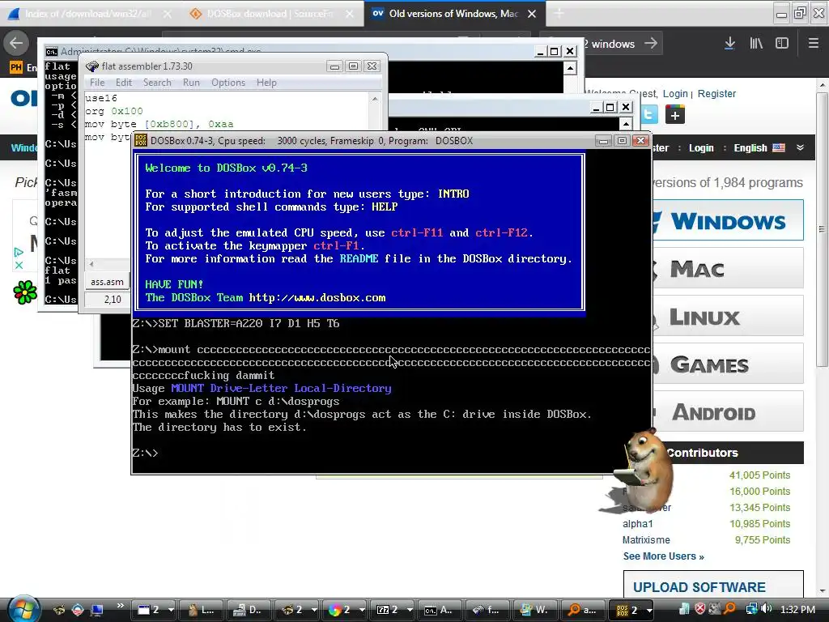Open a new browser tab with plus button
This screenshot has height=622, width=829.
pos(559,14)
